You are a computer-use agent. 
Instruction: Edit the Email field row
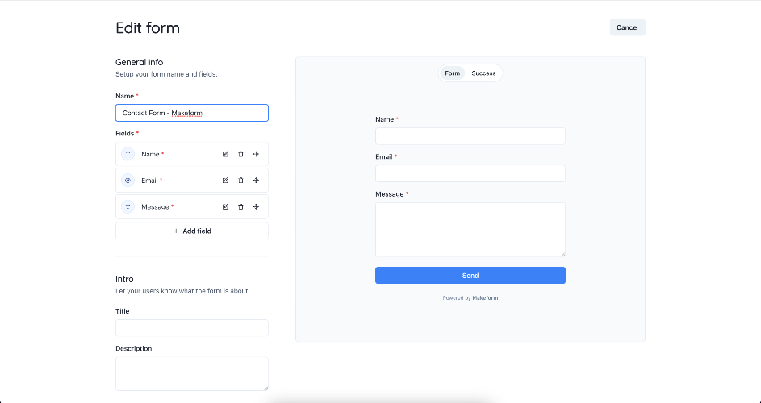point(225,181)
